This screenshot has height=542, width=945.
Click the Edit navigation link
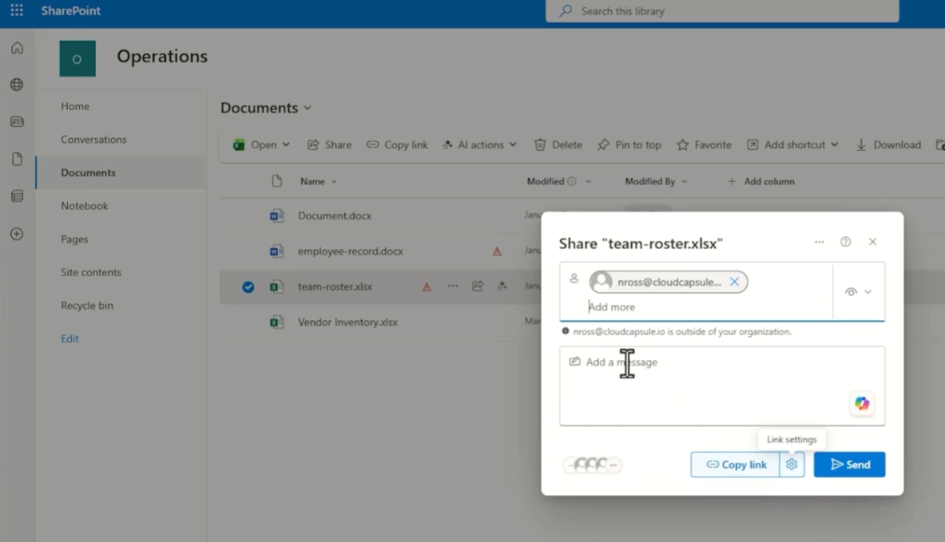pyautogui.click(x=69, y=338)
